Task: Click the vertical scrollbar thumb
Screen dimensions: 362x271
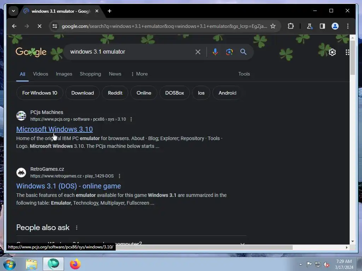Action: (x=352, y=58)
